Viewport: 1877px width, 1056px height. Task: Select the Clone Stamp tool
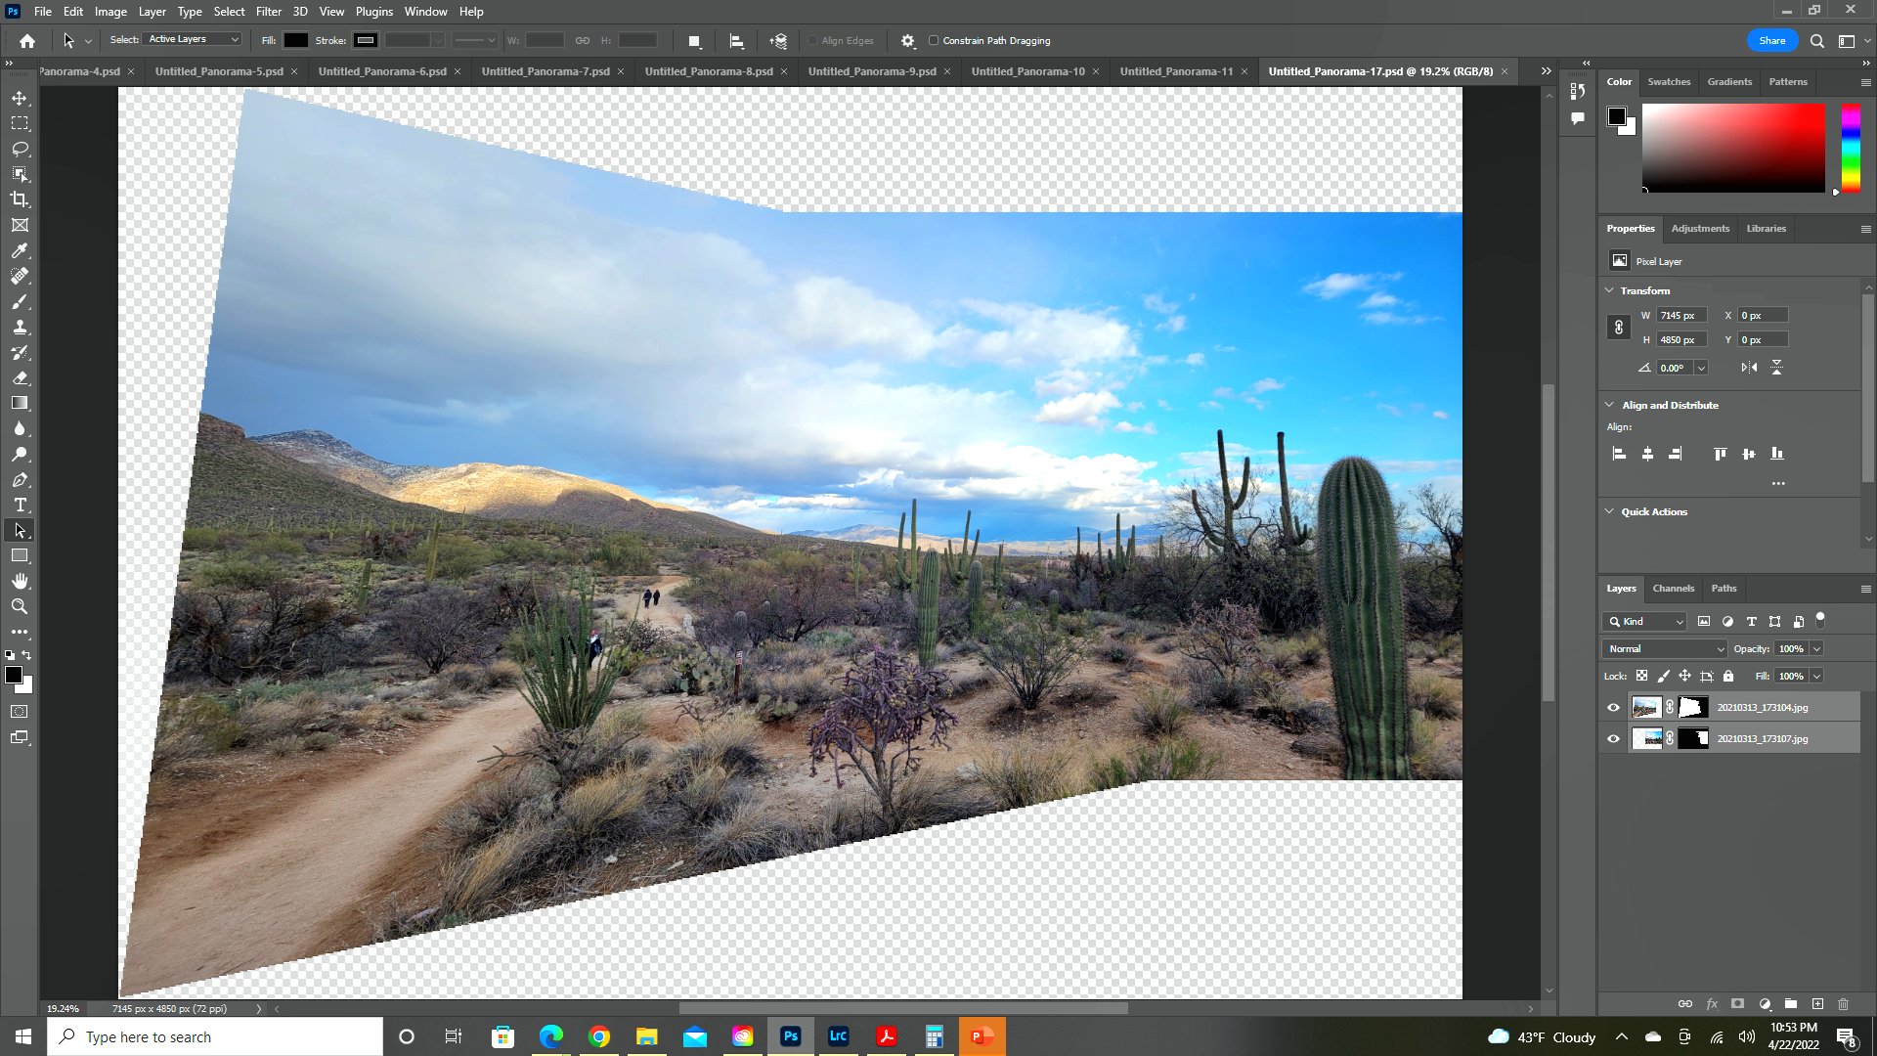coord(20,328)
